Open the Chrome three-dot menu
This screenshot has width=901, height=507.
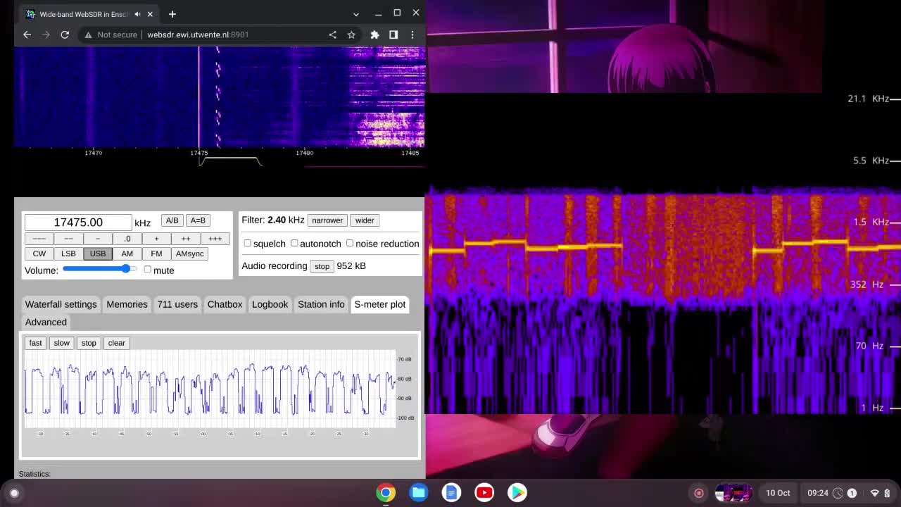click(x=412, y=35)
